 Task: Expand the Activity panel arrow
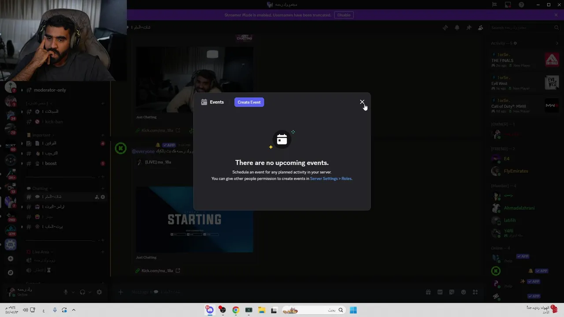click(557, 43)
